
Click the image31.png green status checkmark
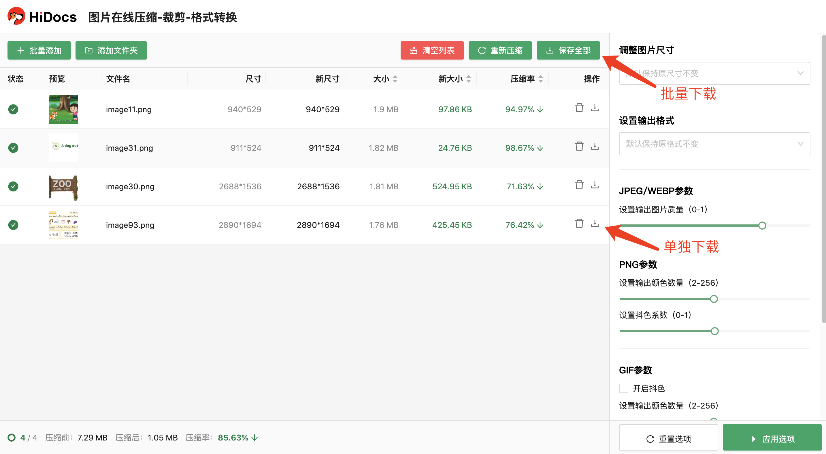pyautogui.click(x=13, y=148)
